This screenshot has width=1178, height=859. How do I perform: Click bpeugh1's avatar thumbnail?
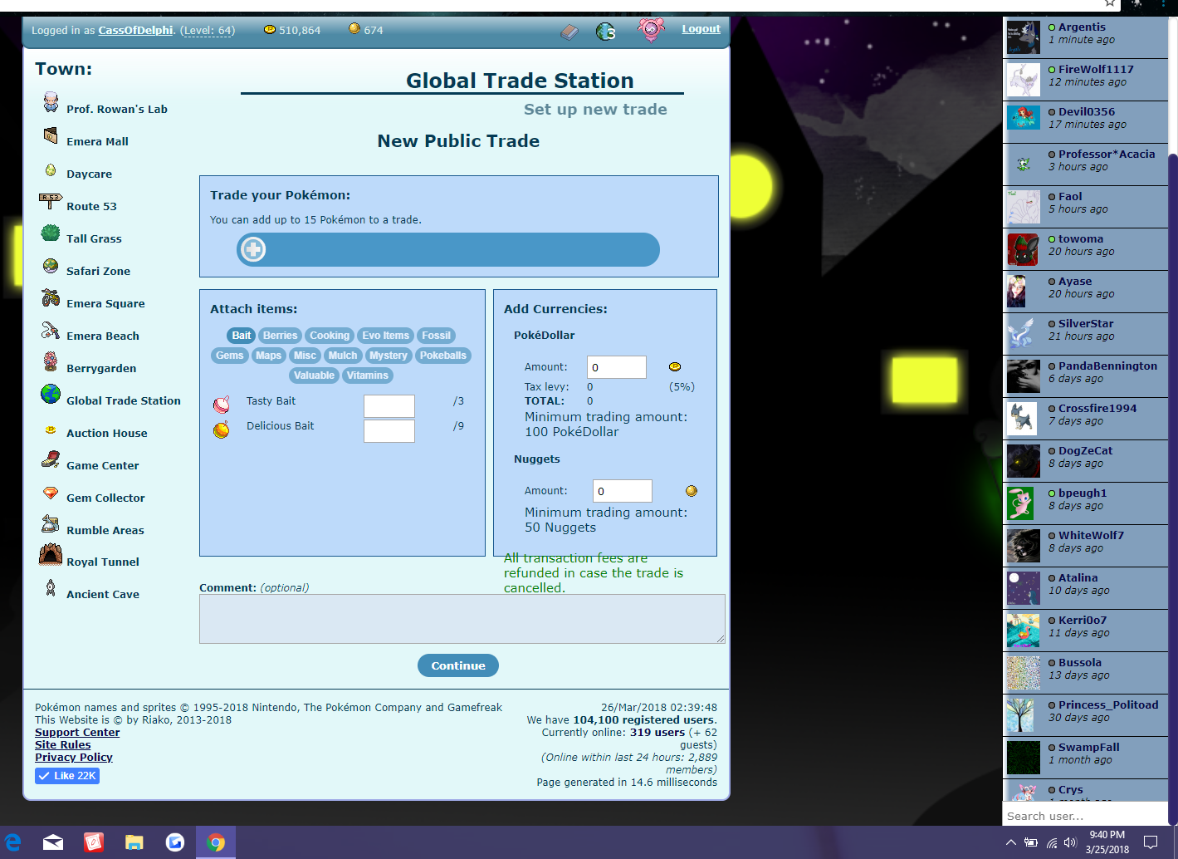click(x=1020, y=503)
